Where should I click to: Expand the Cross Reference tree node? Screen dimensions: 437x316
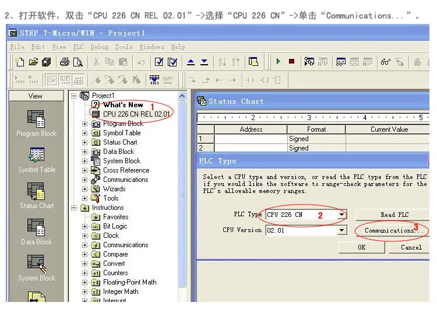[x=84, y=170]
